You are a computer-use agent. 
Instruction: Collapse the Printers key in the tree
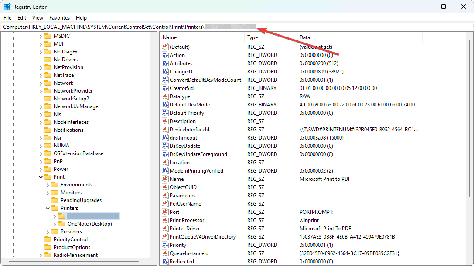coord(48,208)
